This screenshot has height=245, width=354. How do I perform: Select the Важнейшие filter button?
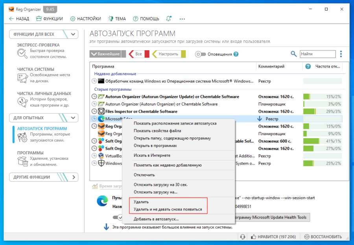click(x=108, y=54)
